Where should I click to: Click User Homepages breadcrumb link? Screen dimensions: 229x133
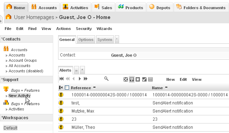coord(34,17)
